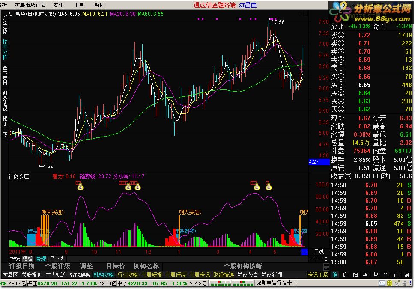Click the 目标价 column header

click(x=116, y=266)
